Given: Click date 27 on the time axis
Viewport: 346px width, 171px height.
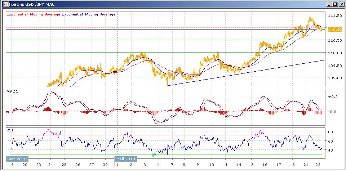Looking at the screenshot, I should 92,165.
